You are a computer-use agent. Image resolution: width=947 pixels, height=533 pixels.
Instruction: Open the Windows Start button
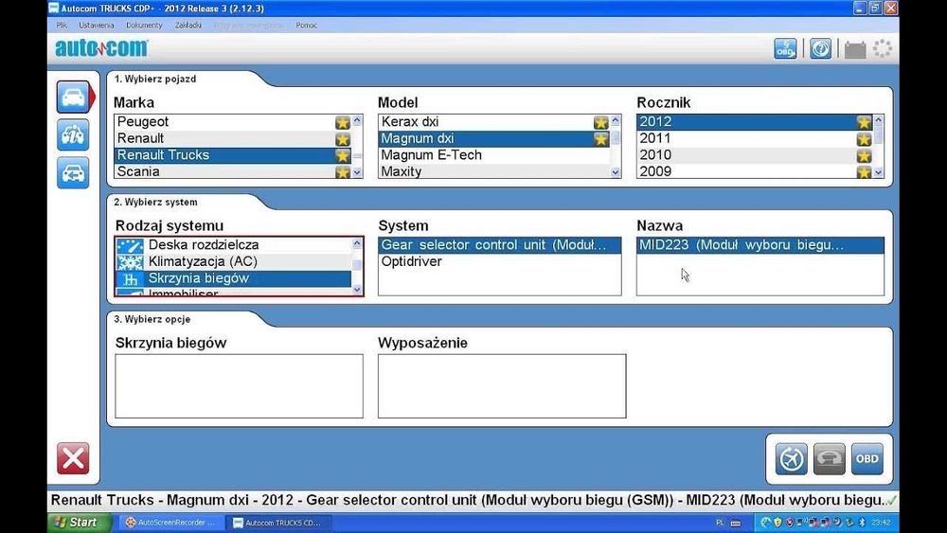(79, 523)
